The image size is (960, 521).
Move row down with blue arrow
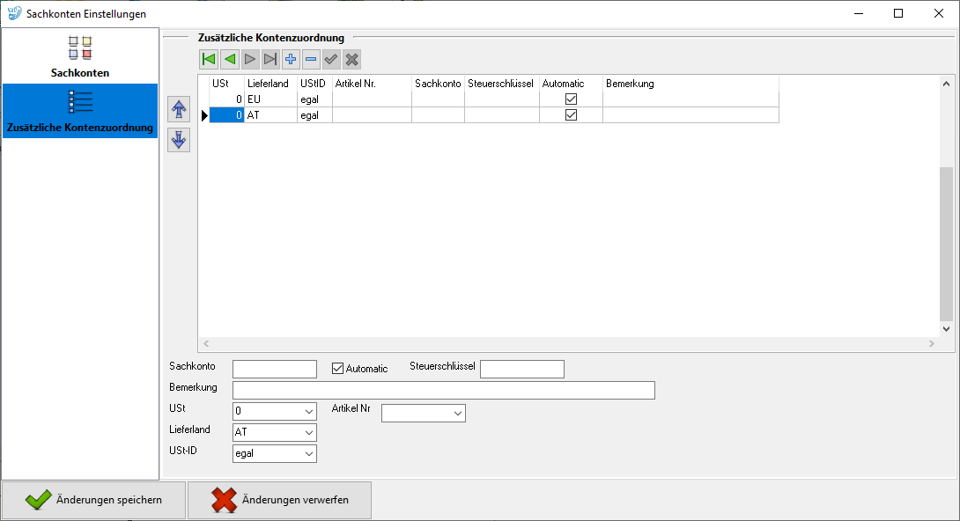[x=180, y=140]
